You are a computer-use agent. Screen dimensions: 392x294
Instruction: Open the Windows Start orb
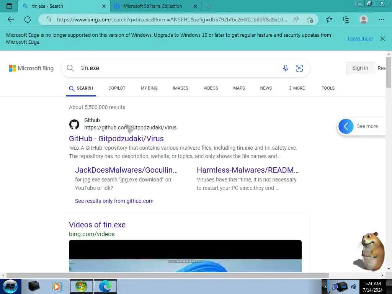coord(10,286)
